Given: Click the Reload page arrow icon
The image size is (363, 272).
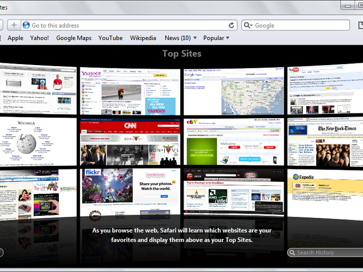Looking at the screenshot, I should click(231, 25).
